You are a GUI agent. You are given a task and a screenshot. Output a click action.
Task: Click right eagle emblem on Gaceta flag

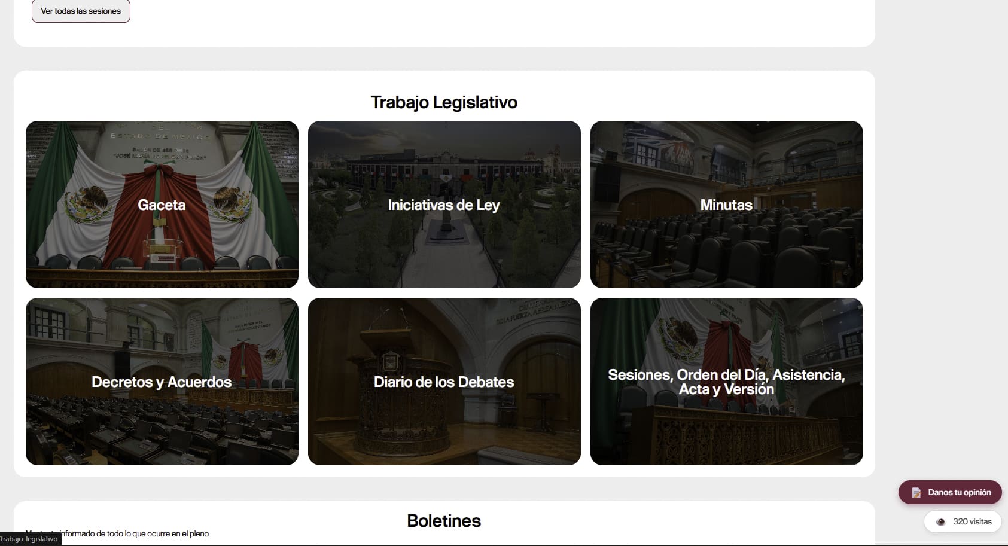tap(232, 203)
